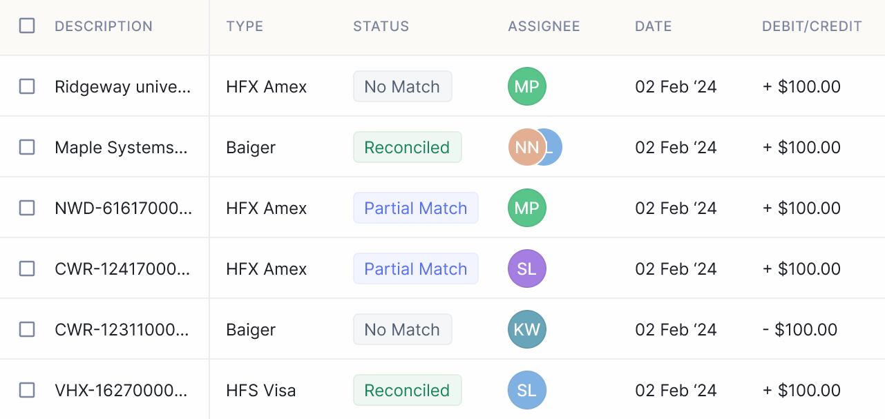Click Partial Match badge in NWD-61617000 row

coord(416,208)
